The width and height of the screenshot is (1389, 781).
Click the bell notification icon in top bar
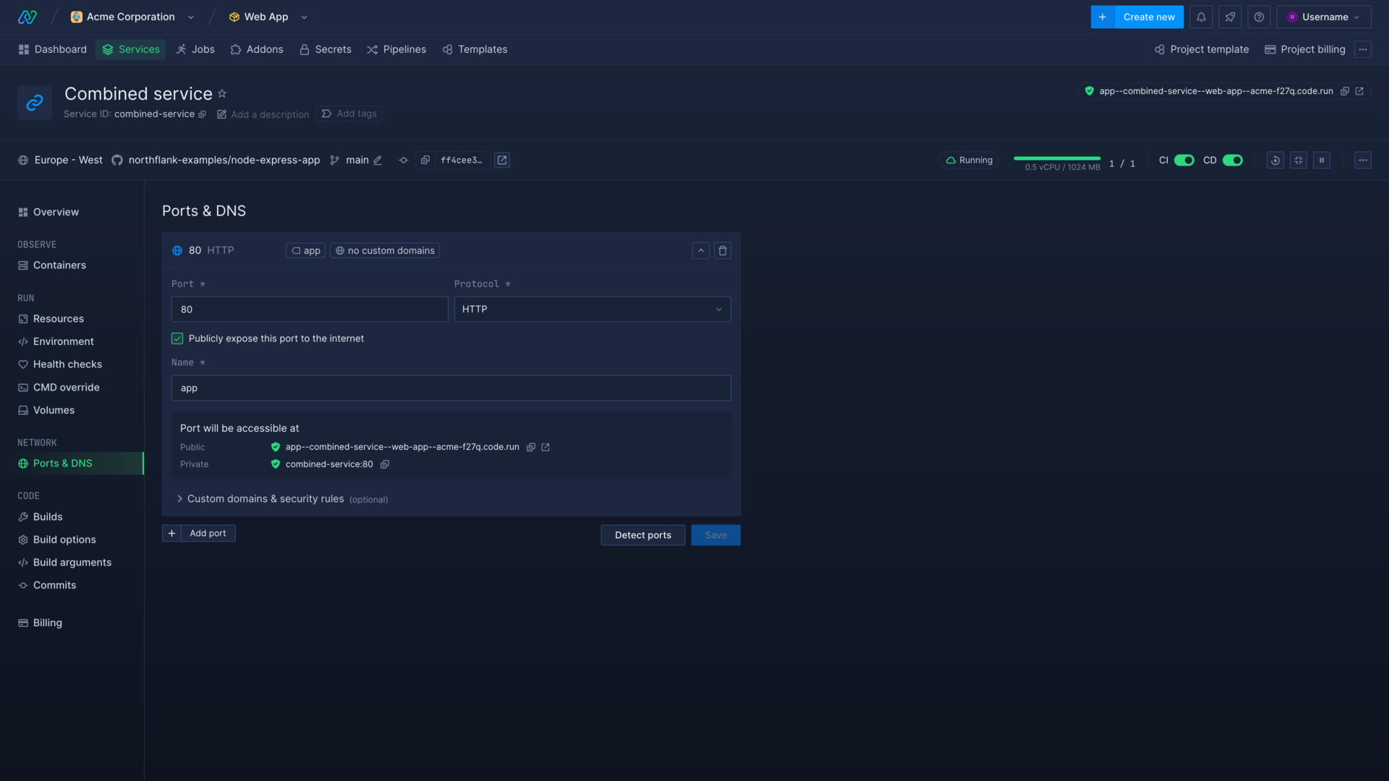[x=1201, y=16]
